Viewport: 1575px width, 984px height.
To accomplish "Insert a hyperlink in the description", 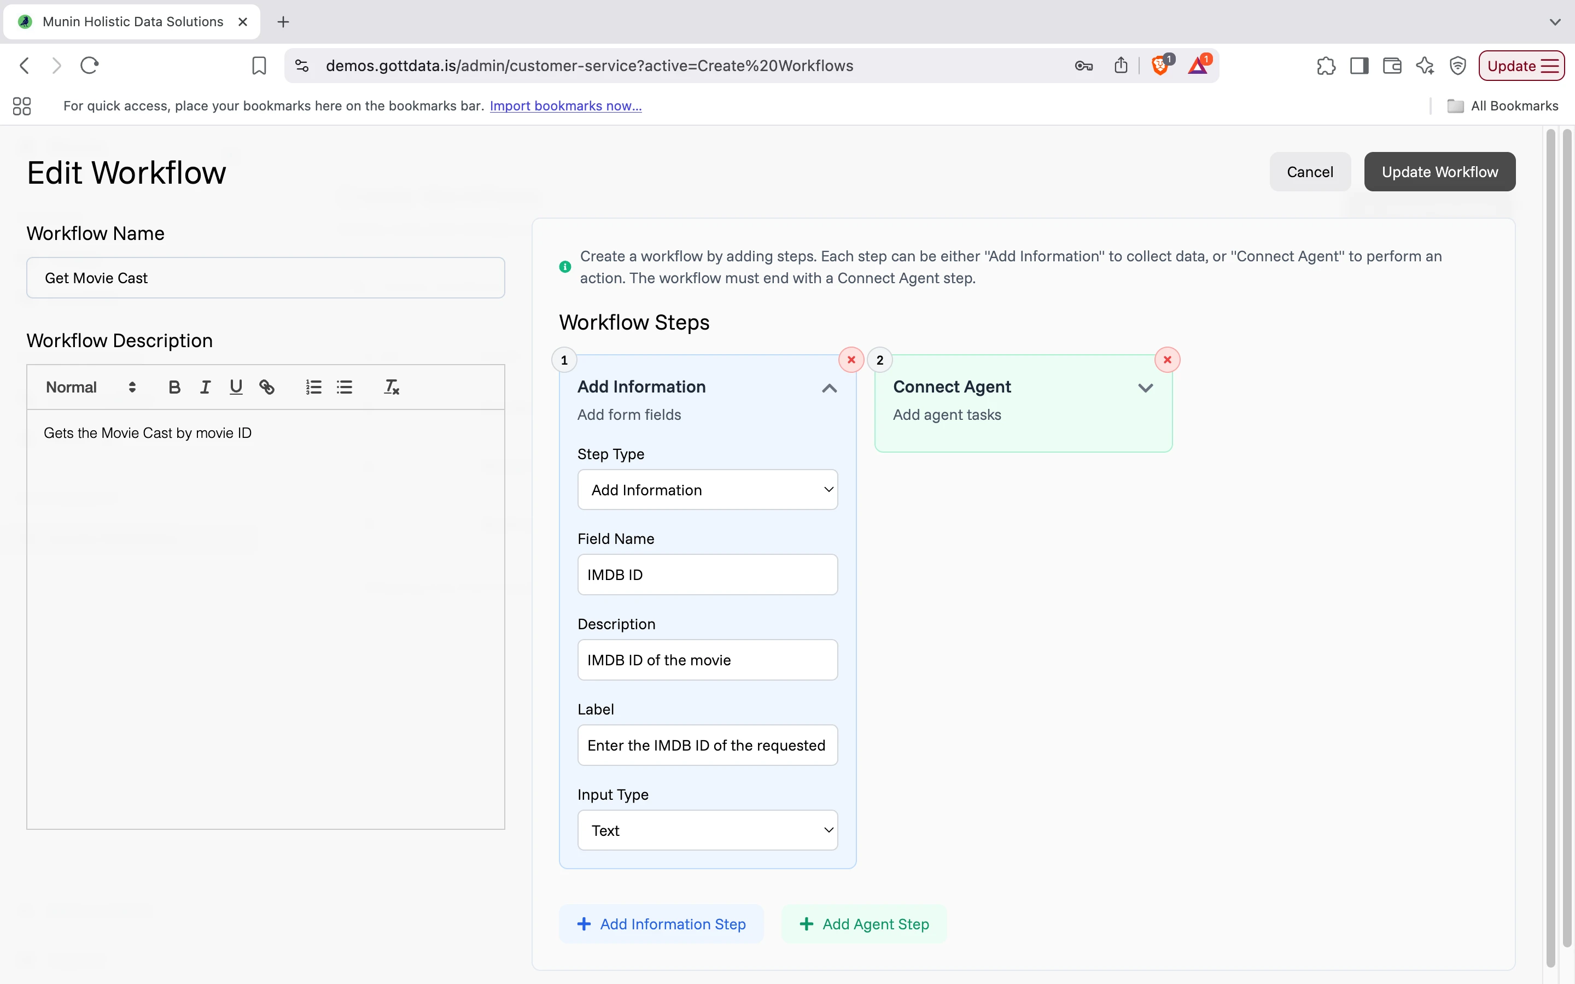I will point(267,386).
